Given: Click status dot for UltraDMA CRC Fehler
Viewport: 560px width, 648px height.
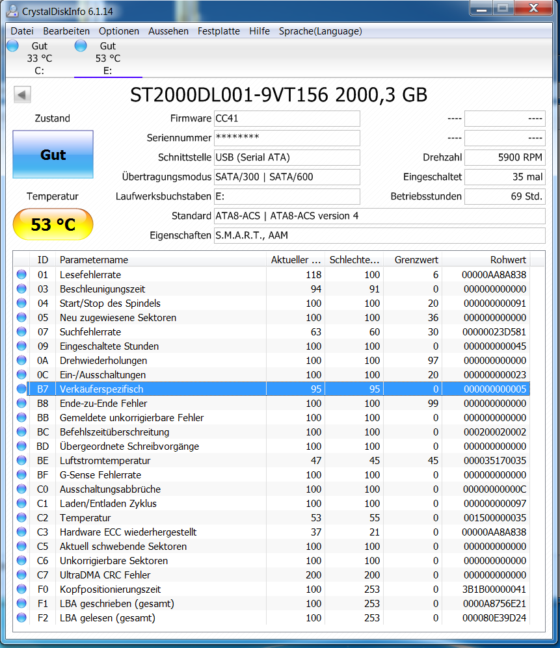Looking at the screenshot, I should 21,575.
